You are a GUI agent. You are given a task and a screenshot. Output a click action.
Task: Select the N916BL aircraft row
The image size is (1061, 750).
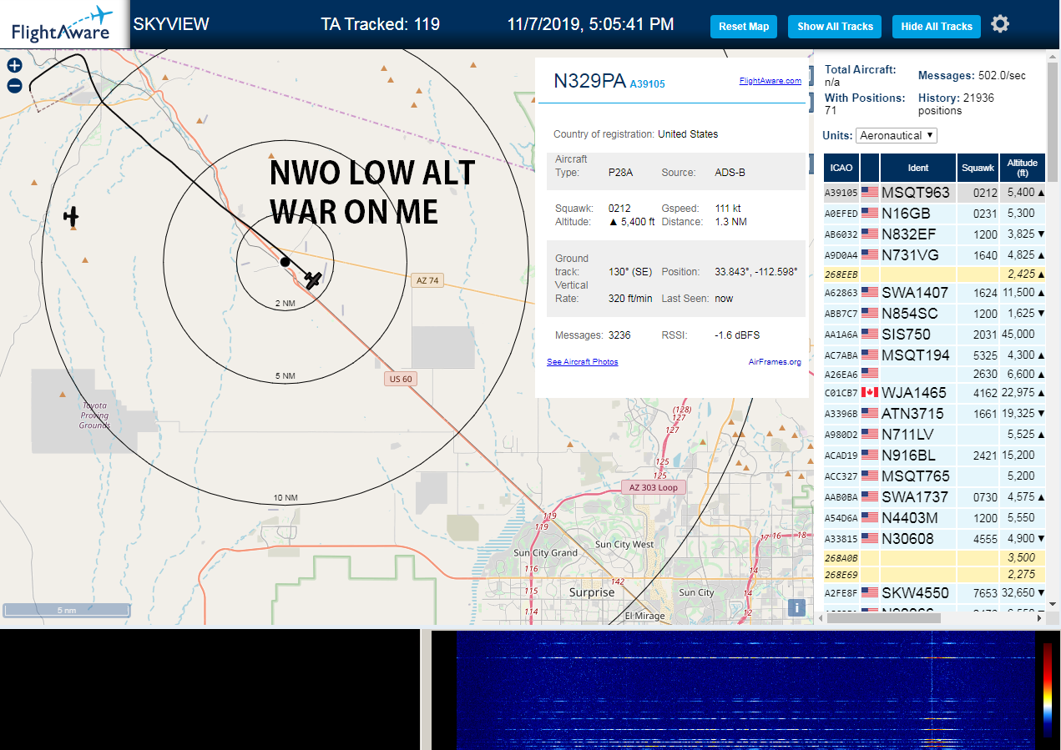(x=934, y=456)
